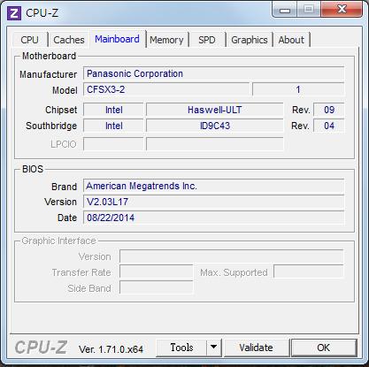Minimize the CPU-Z window
This screenshot has height=367, width=369.
[285, 10]
